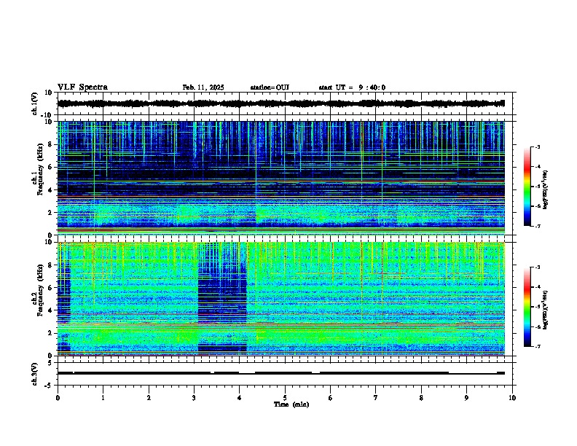Click time axis tick label "9"
Screen dimensions: 577x446
(466, 398)
